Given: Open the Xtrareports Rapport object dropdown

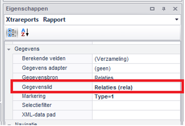Looking at the screenshot, I should point(177,19).
